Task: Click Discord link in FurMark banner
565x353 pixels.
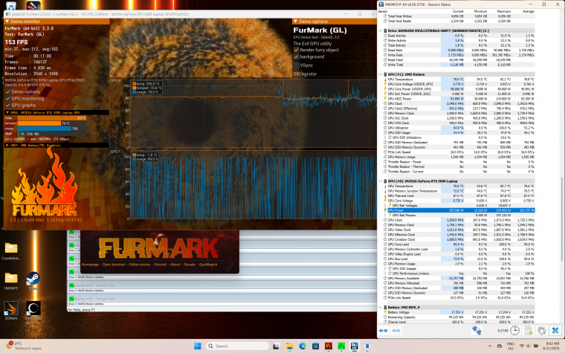Action: [x=161, y=265]
